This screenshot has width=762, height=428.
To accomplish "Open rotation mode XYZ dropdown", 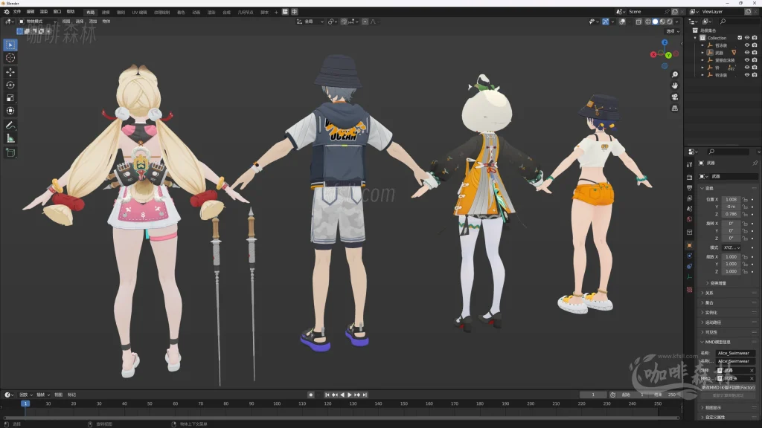I will click(731, 247).
